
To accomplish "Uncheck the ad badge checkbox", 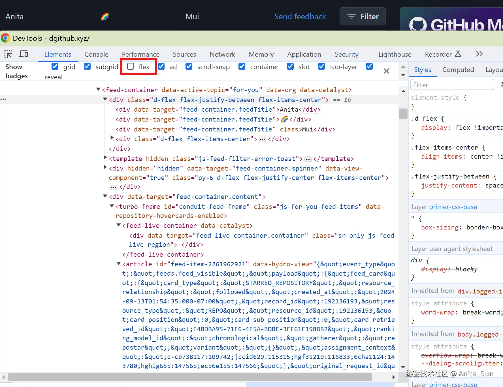I will (x=161, y=66).
